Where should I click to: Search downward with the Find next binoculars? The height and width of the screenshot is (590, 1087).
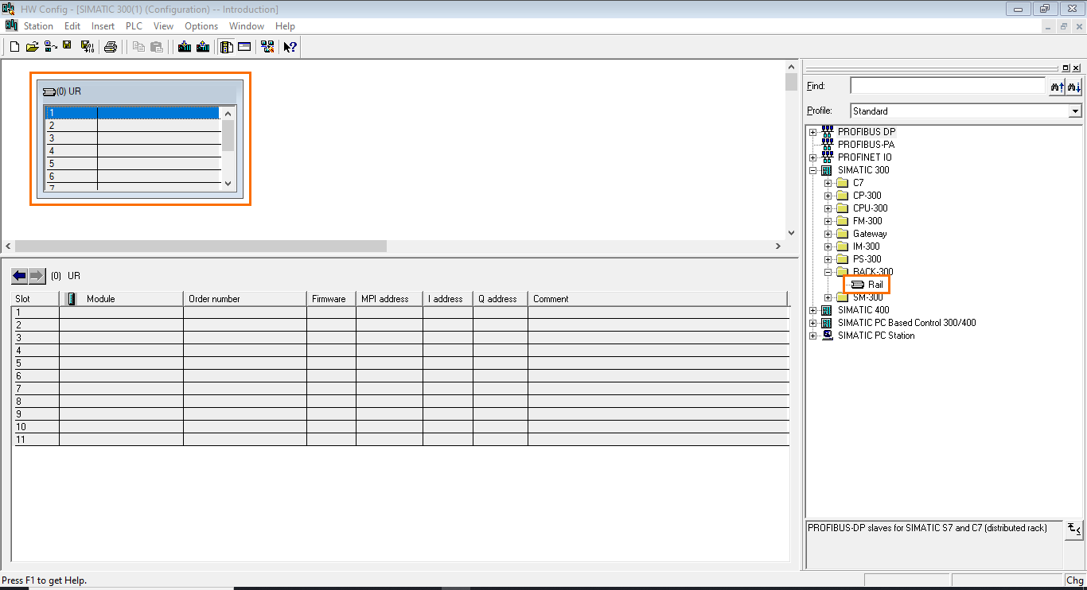pos(1074,86)
